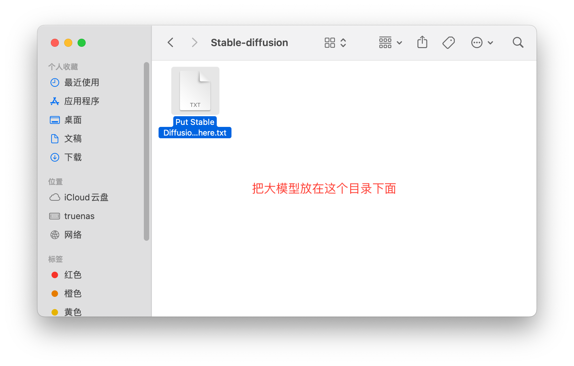Image resolution: width=574 pixels, height=366 pixels.
Task: Zoom window with green button
Action: [x=82, y=43]
